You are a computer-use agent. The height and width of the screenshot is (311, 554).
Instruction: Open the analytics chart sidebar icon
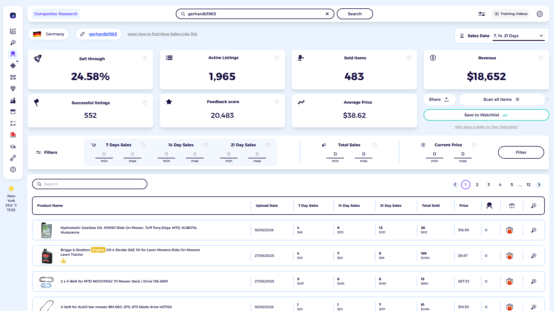tap(13, 31)
